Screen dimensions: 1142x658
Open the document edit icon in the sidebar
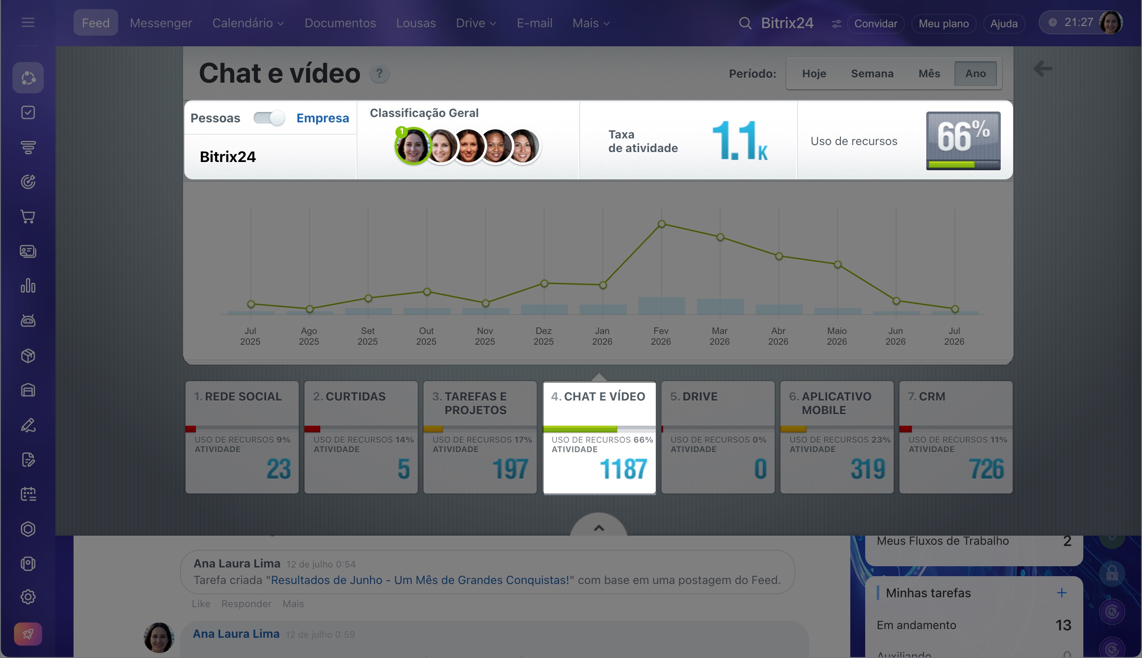pos(28,460)
